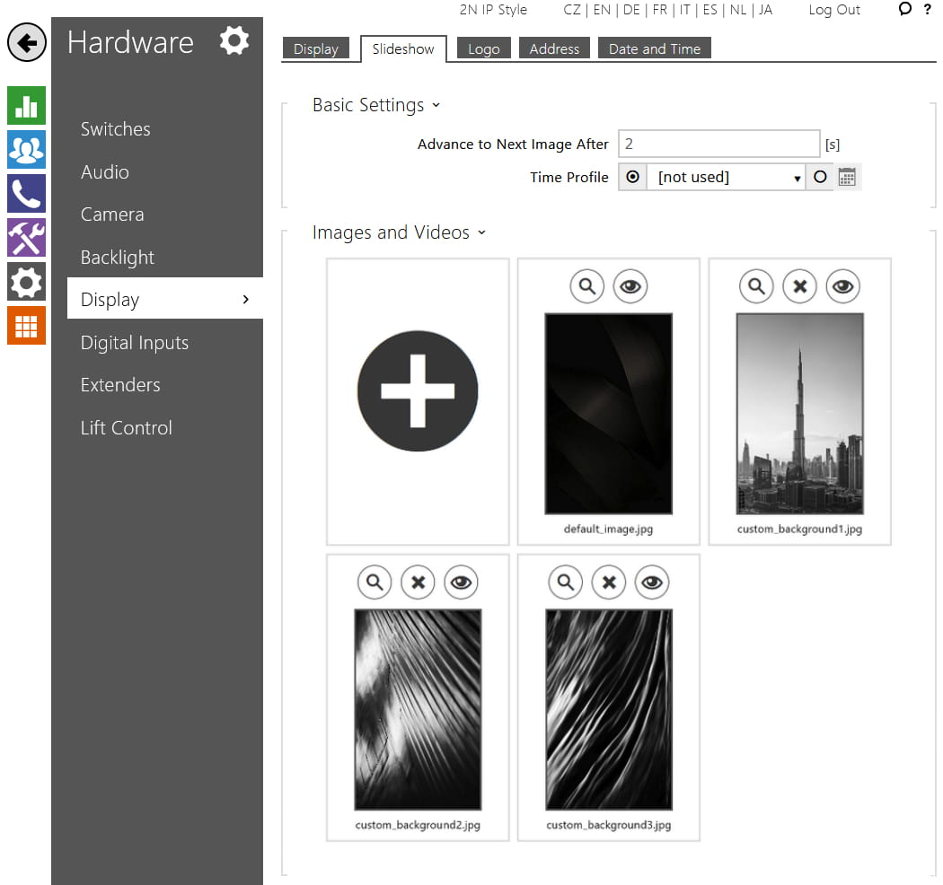The width and height of the screenshot is (943, 885).
Task: Open the orange grid System icon
Action: 26,325
